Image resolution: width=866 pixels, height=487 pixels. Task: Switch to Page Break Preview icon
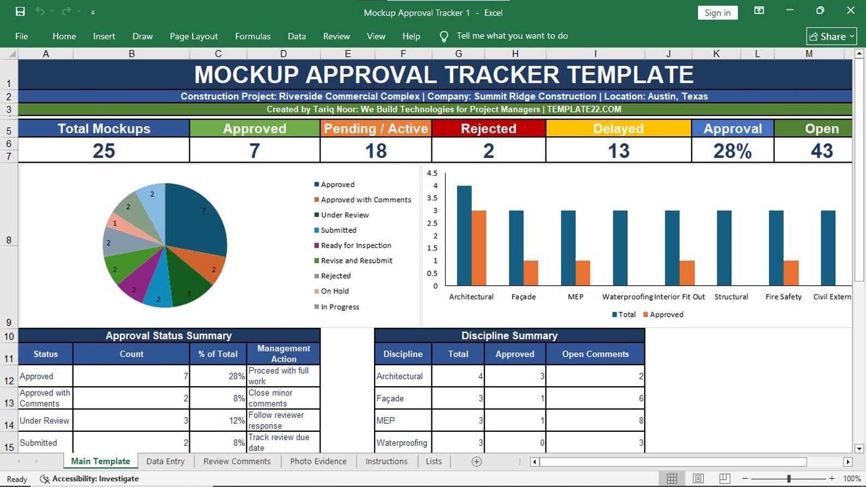pyautogui.click(x=724, y=479)
